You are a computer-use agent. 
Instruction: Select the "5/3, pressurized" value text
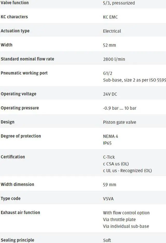pos(119,3)
